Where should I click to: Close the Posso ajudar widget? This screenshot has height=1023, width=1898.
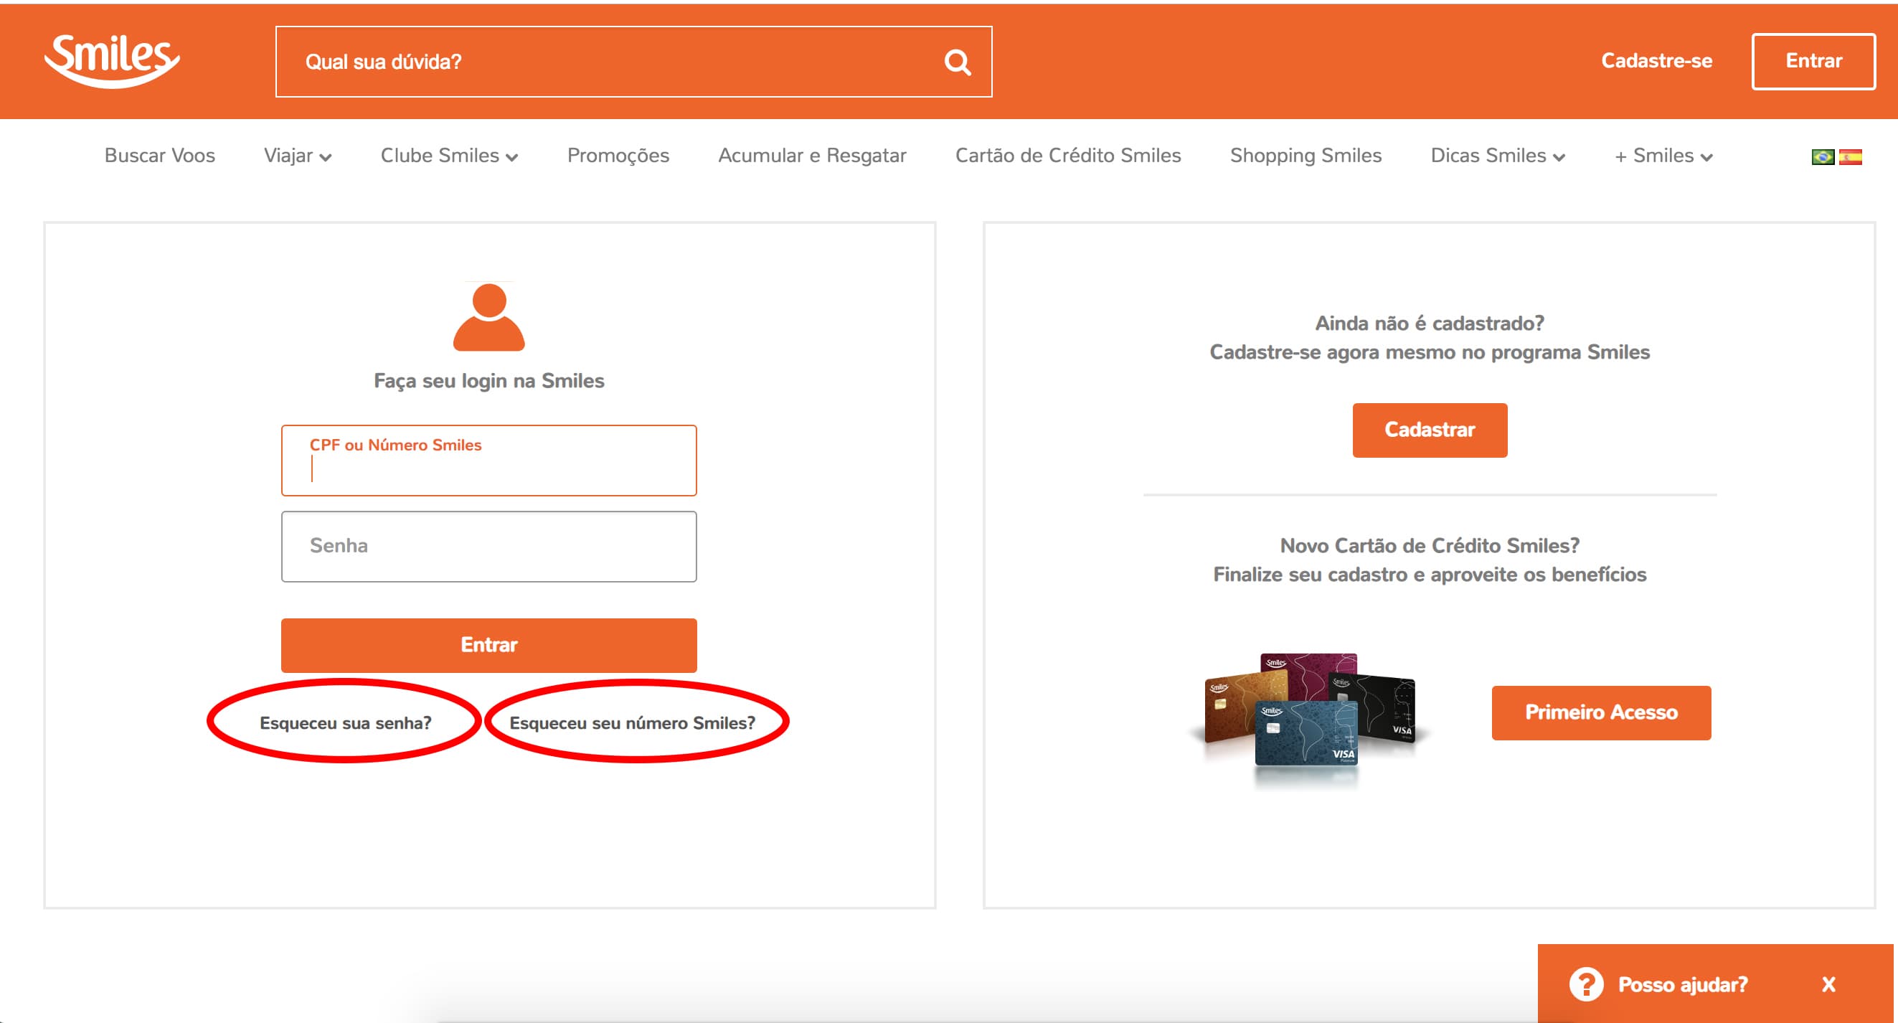click(1828, 985)
